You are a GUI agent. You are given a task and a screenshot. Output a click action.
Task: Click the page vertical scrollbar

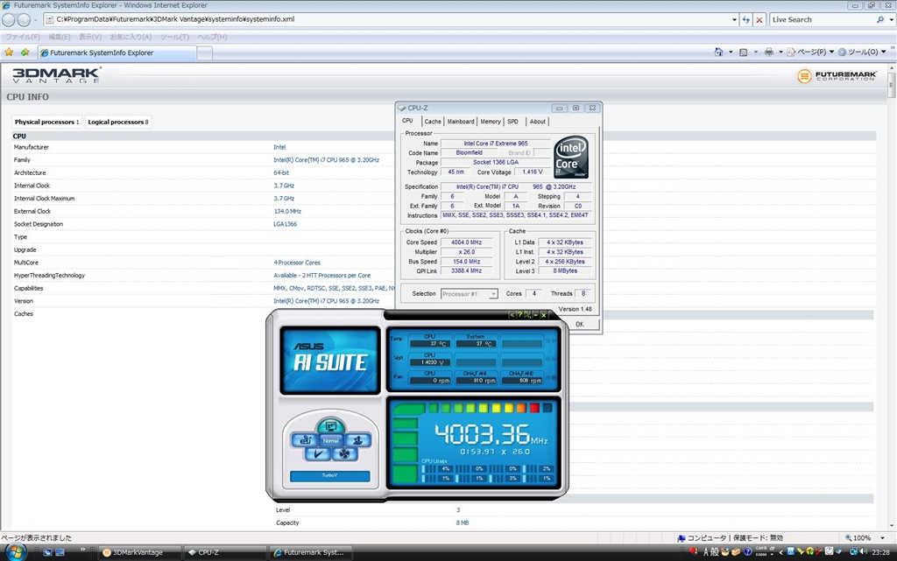[x=891, y=297]
